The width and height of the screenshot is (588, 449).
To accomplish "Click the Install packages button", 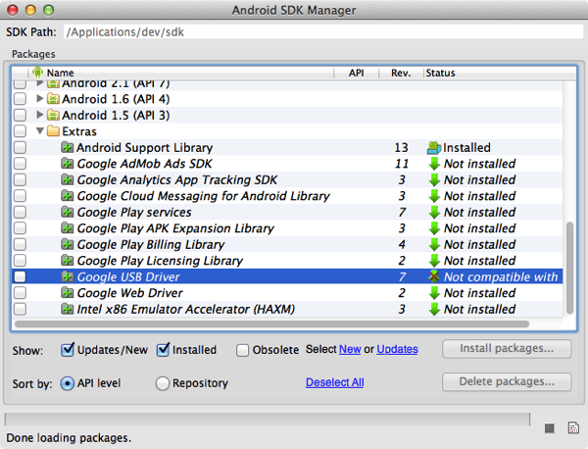I will 507,349.
